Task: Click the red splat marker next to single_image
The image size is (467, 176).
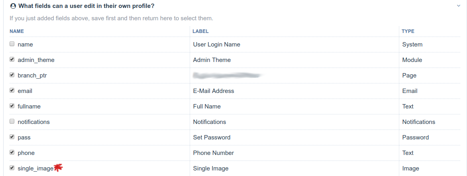Action: point(58,168)
